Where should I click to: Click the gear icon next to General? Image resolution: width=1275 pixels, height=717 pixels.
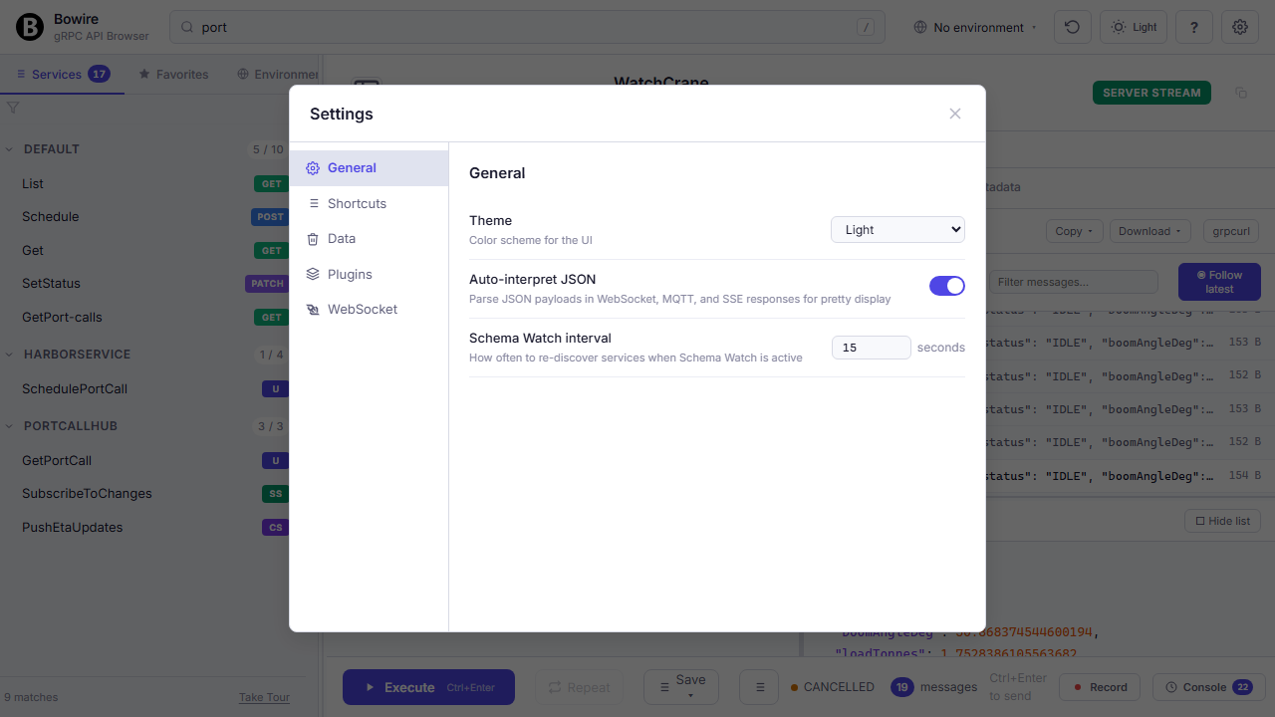point(313,168)
